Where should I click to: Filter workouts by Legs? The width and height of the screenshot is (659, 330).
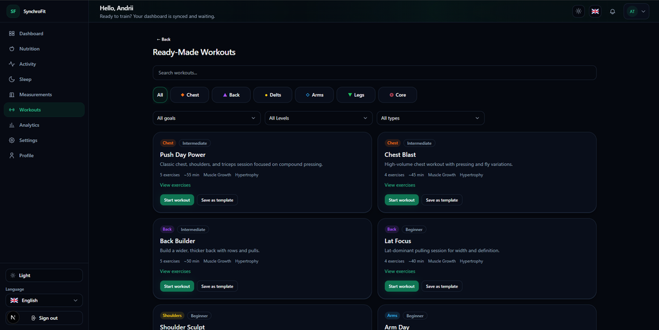(x=356, y=95)
